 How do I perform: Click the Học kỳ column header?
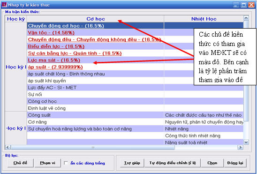click(x=16, y=19)
